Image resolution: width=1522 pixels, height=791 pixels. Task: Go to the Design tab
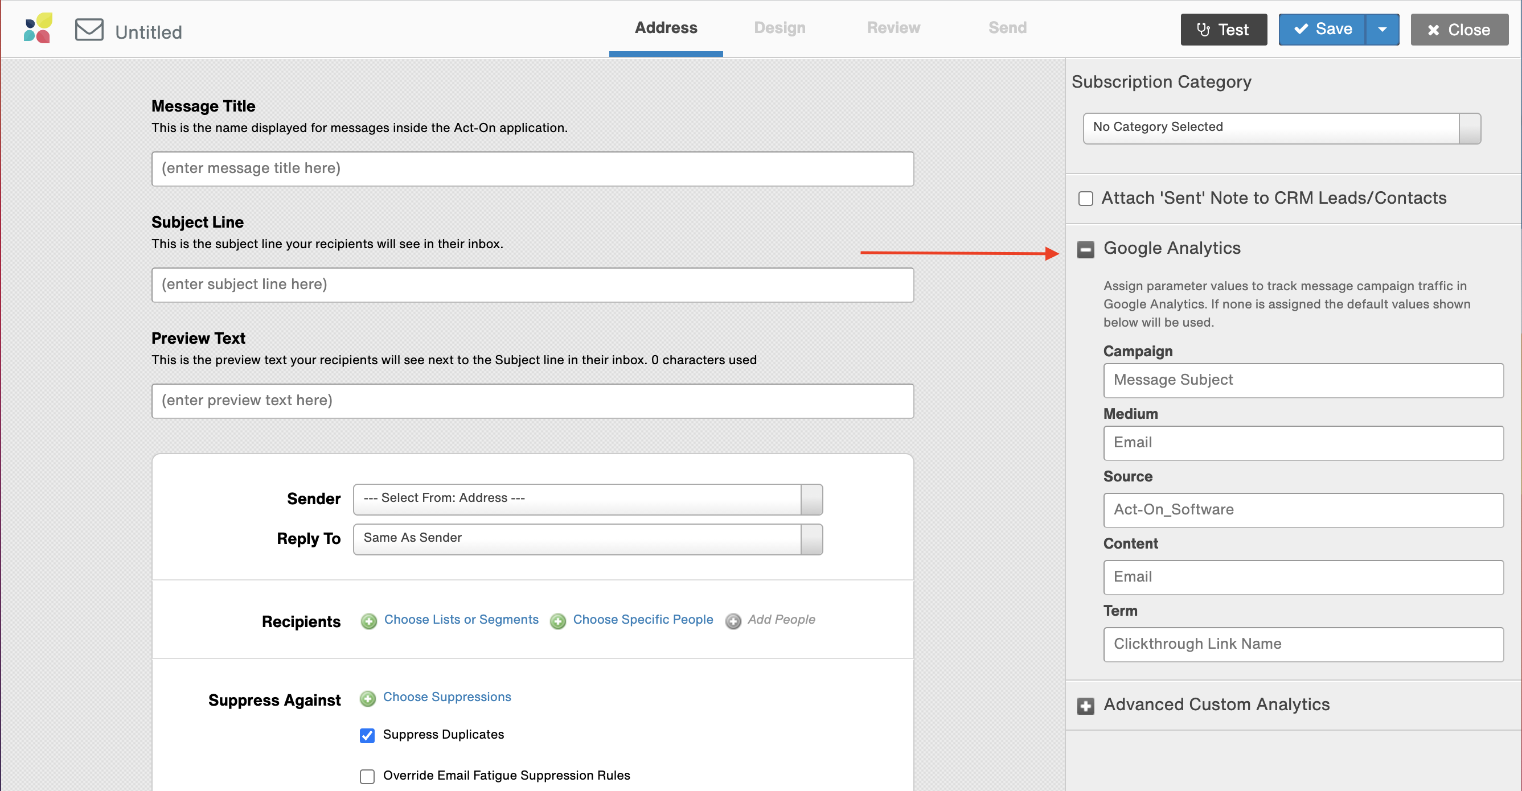780,28
